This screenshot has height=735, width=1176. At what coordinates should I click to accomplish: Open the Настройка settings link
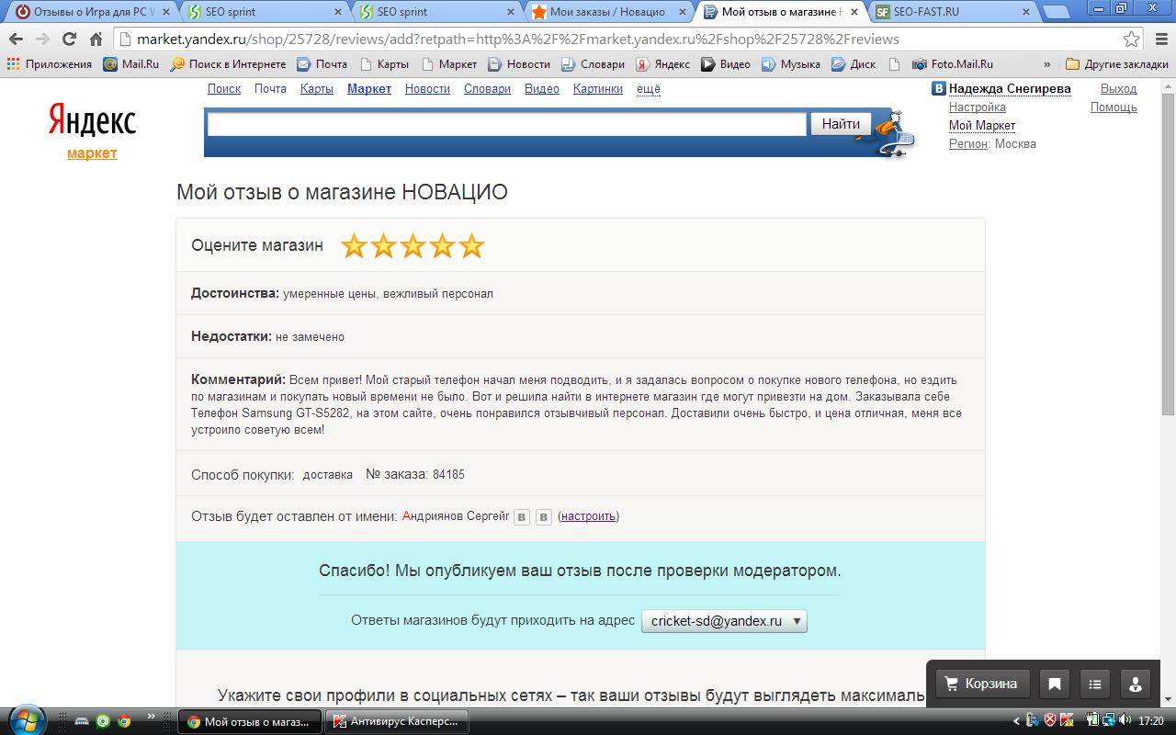tap(978, 107)
